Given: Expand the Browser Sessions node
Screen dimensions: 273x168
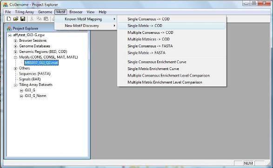Looking at the screenshot, I should (x=15, y=41).
